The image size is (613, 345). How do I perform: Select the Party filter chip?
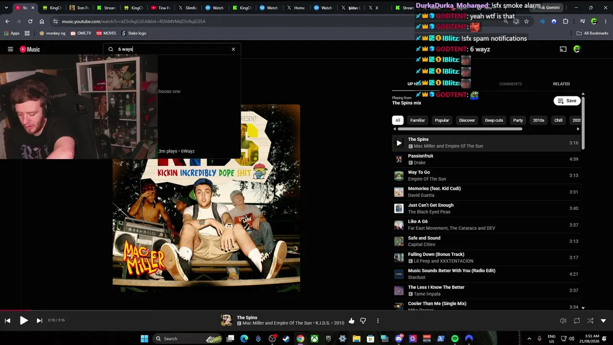coord(518,120)
